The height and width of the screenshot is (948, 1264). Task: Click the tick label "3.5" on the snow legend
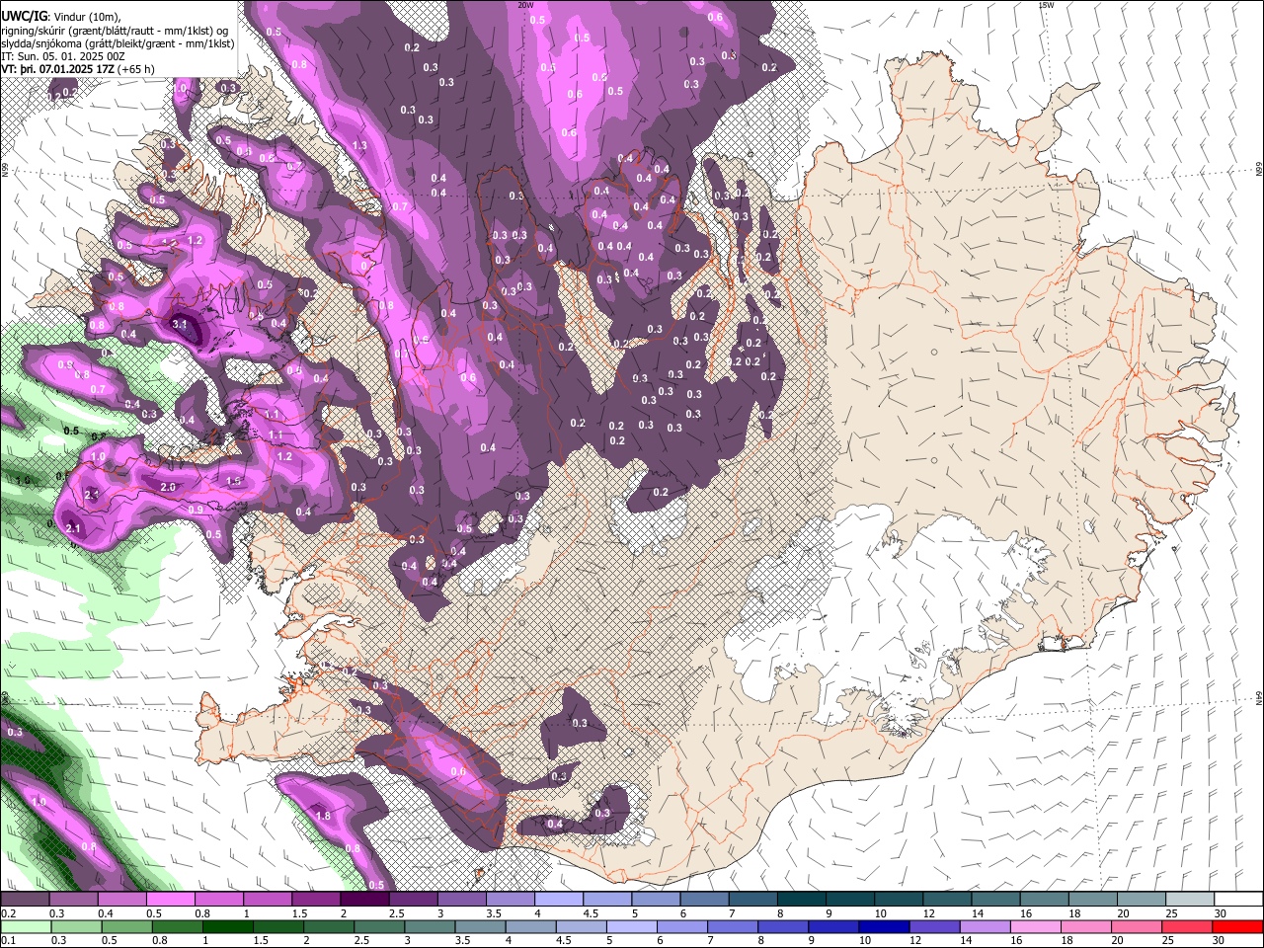(x=492, y=914)
